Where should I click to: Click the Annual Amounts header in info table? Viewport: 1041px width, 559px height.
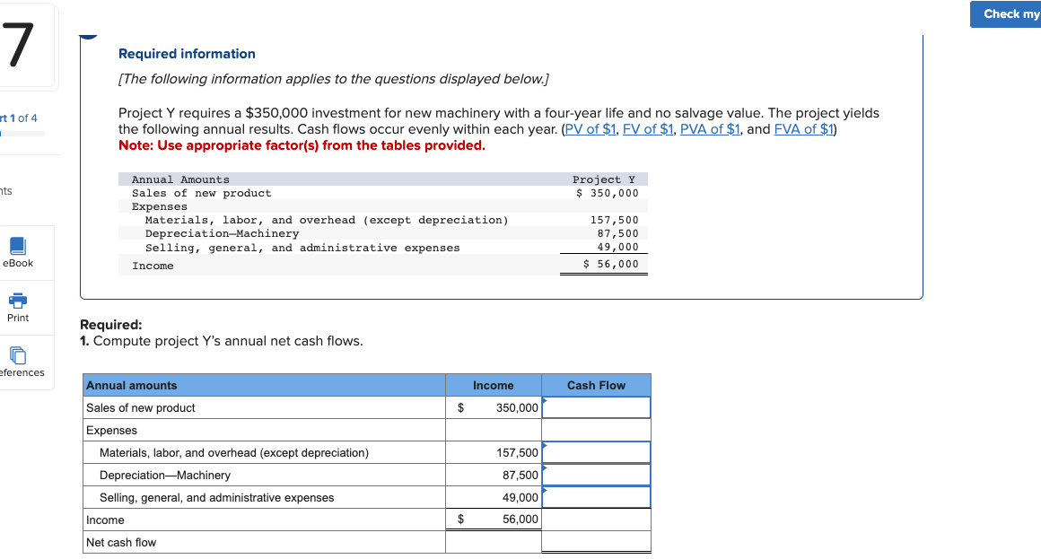click(x=180, y=180)
